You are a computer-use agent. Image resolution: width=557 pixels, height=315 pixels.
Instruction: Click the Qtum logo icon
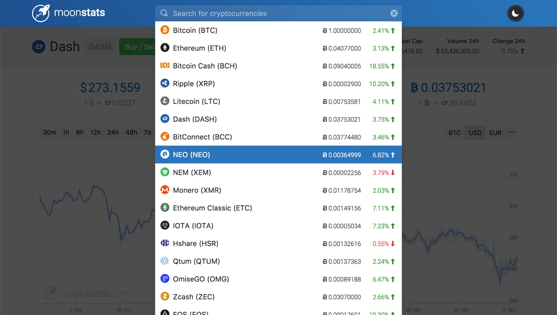pos(164,261)
